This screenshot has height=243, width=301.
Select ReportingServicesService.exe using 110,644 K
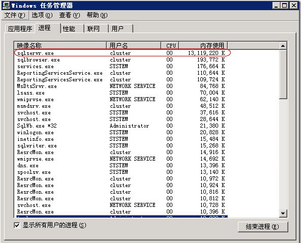point(121,73)
